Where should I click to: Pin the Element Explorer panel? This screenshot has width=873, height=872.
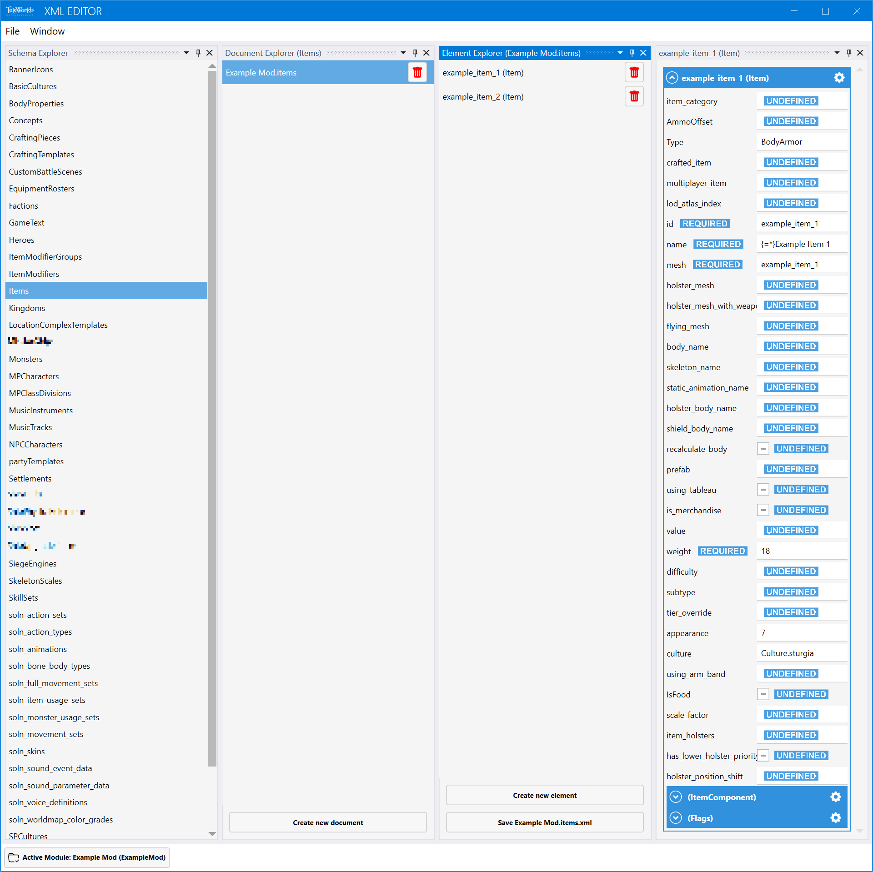click(632, 53)
